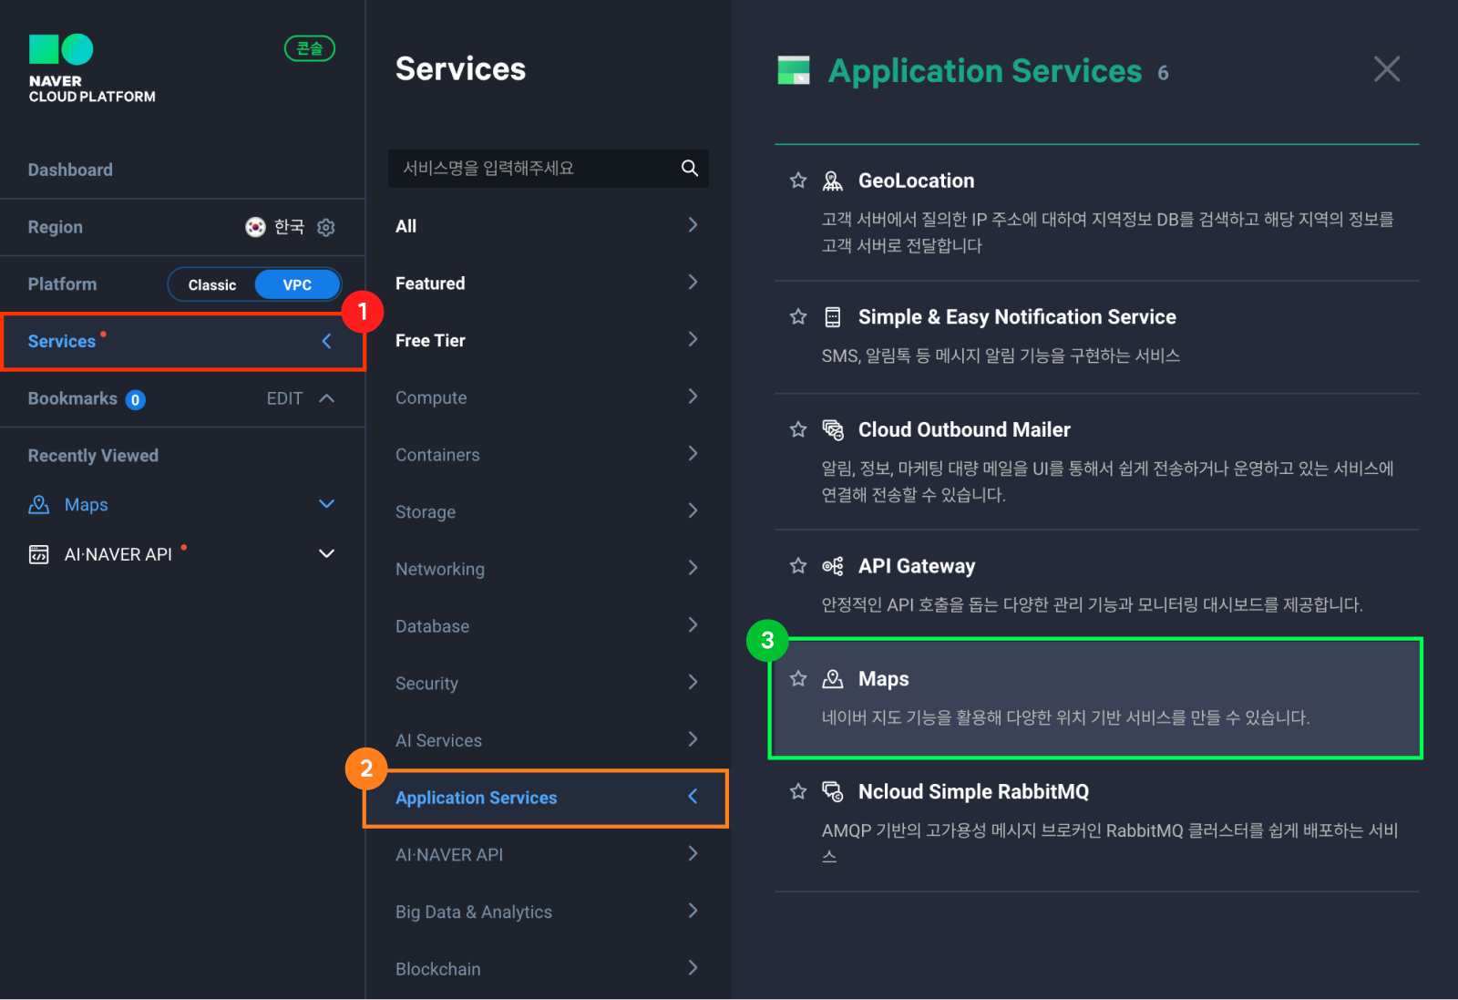Switch platform to VPC
The image size is (1458, 1000).
297,284
